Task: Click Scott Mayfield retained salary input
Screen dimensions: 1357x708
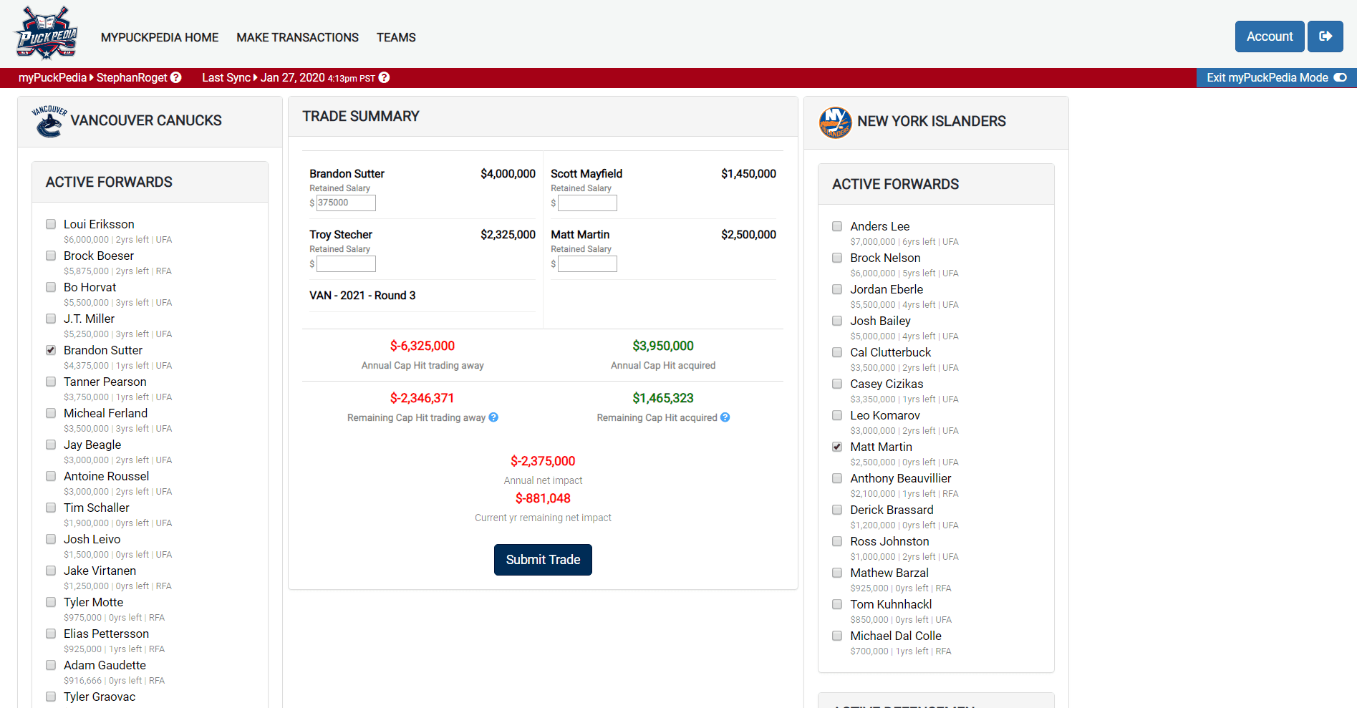Action: (x=587, y=203)
